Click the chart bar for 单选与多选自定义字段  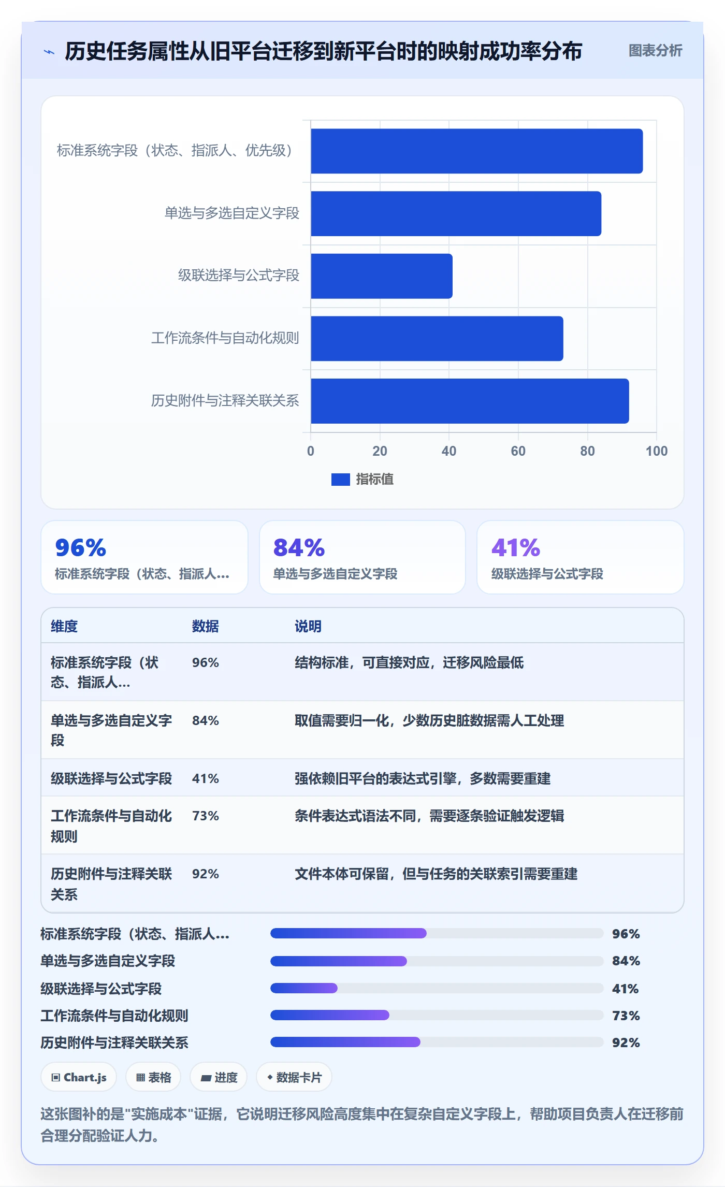(456, 213)
